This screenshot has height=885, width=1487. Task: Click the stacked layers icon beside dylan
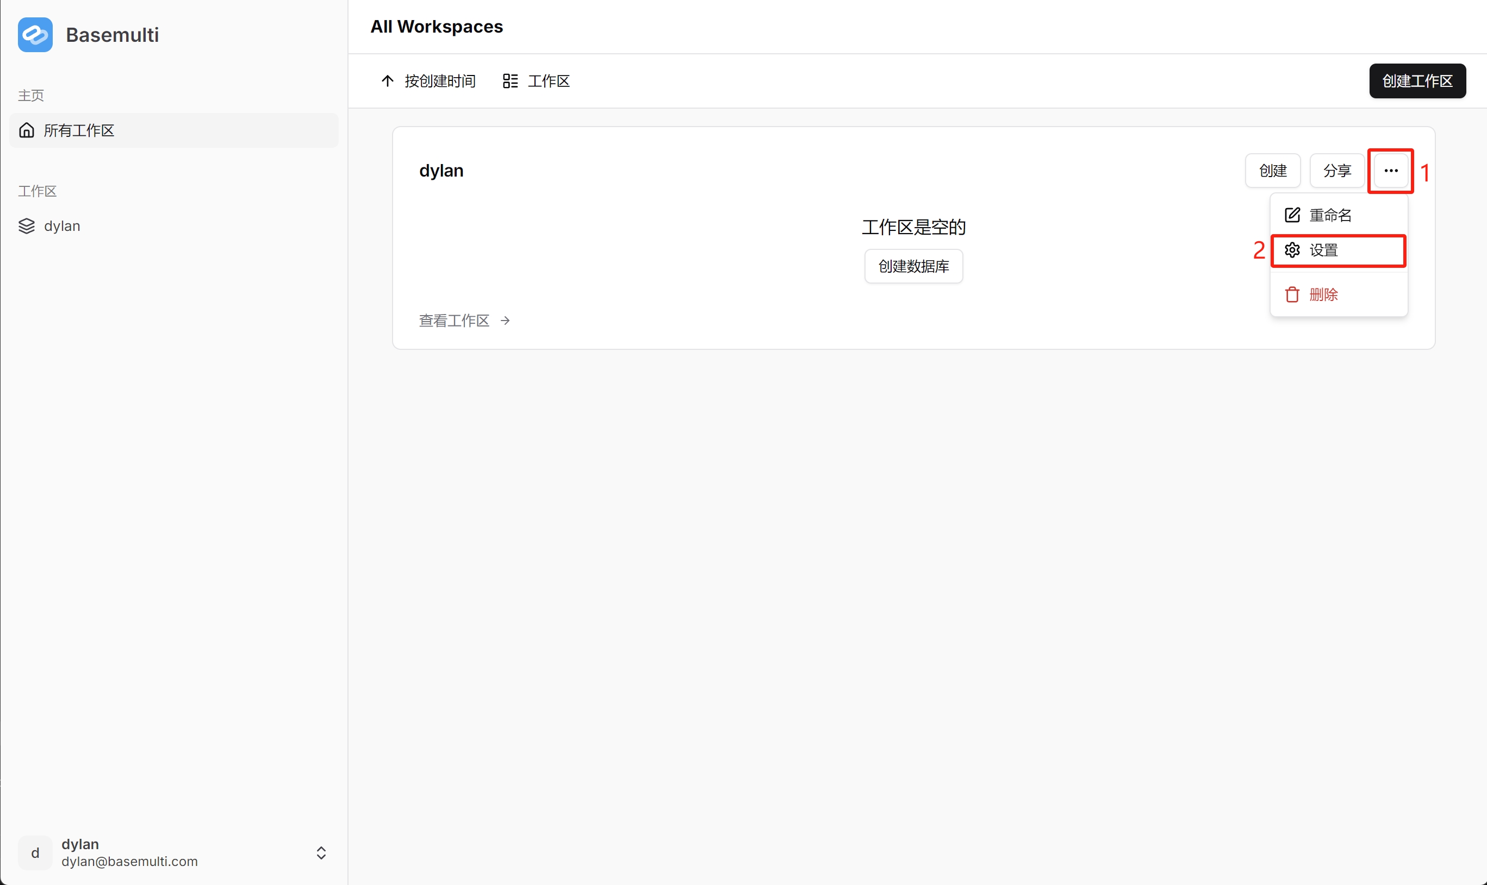tap(27, 226)
